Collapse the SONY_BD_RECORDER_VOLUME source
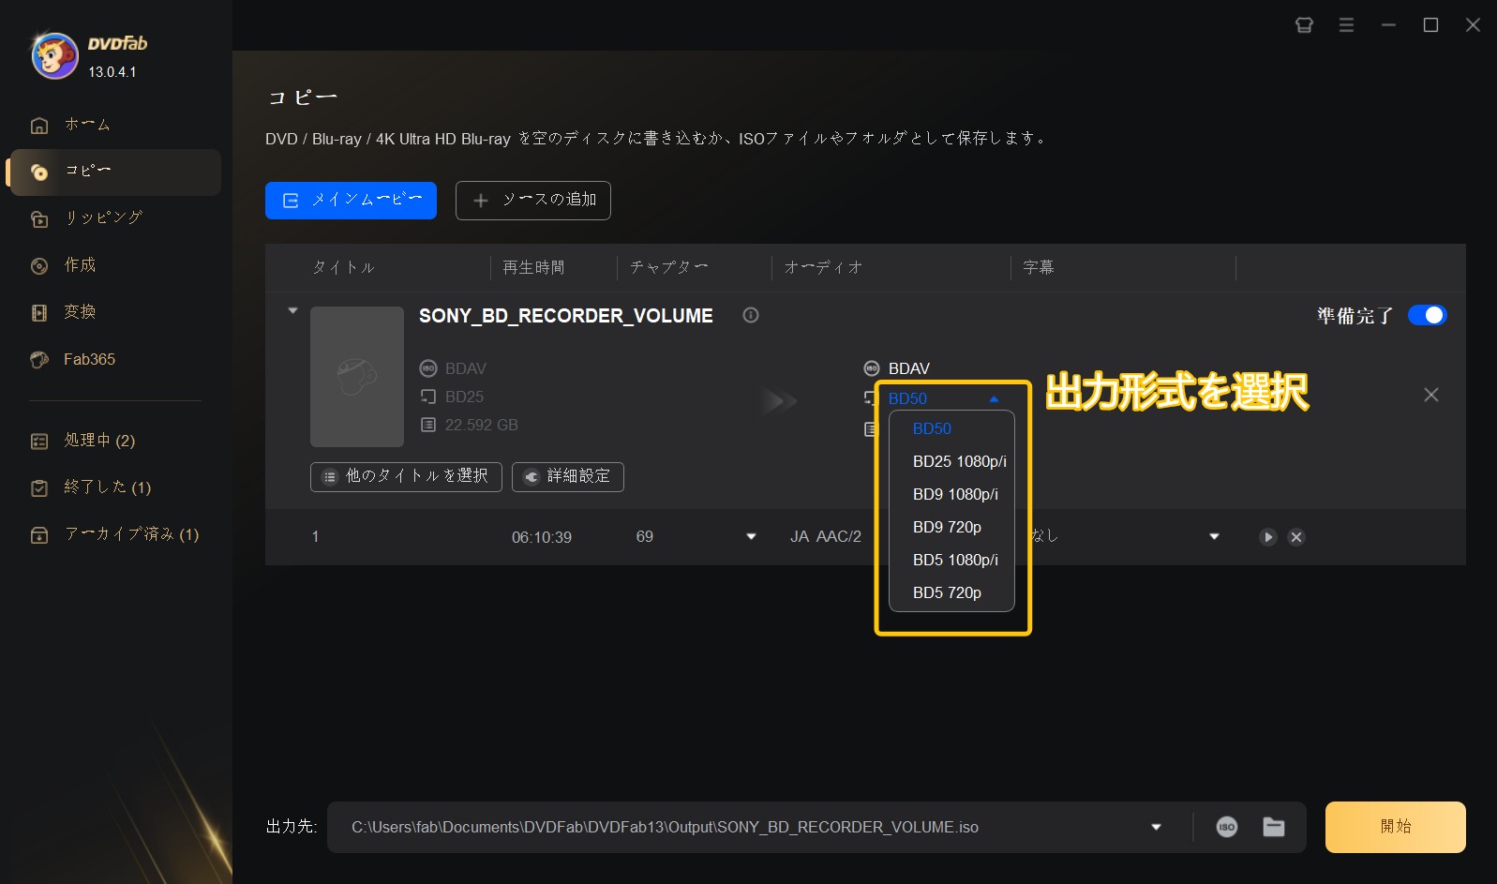 click(292, 310)
